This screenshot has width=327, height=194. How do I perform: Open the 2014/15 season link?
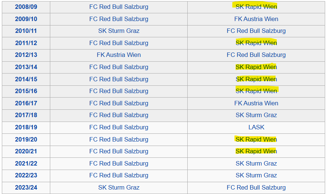click(x=26, y=79)
